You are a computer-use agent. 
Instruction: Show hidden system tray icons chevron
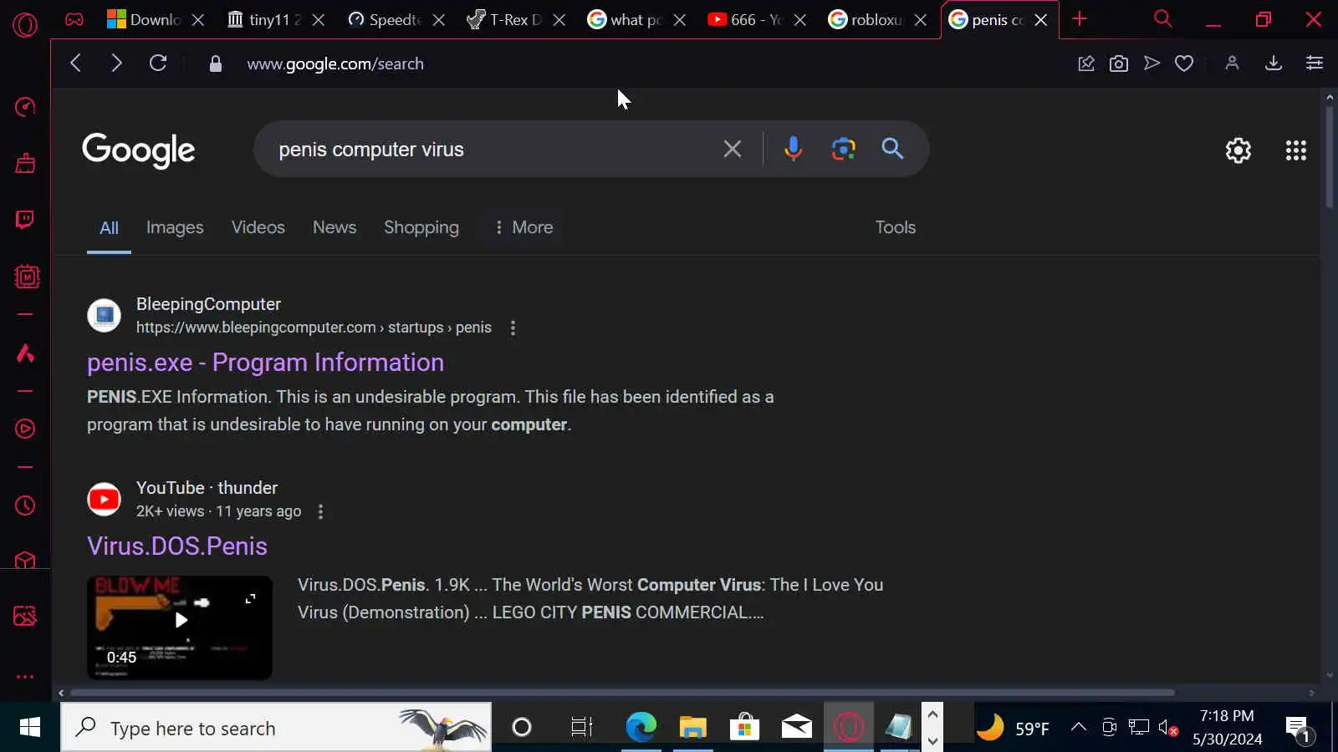tap(1079, 727)
